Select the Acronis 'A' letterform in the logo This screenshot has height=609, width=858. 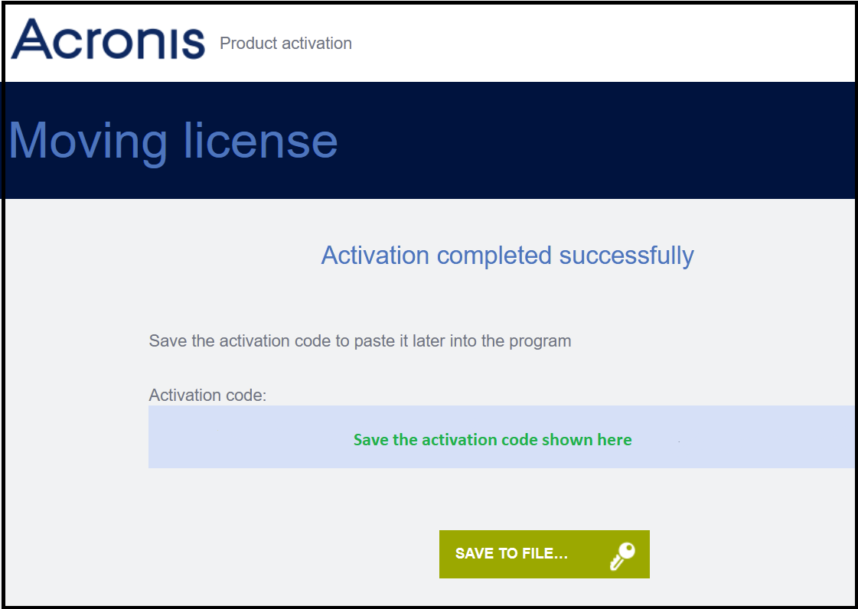coord(32,40)
